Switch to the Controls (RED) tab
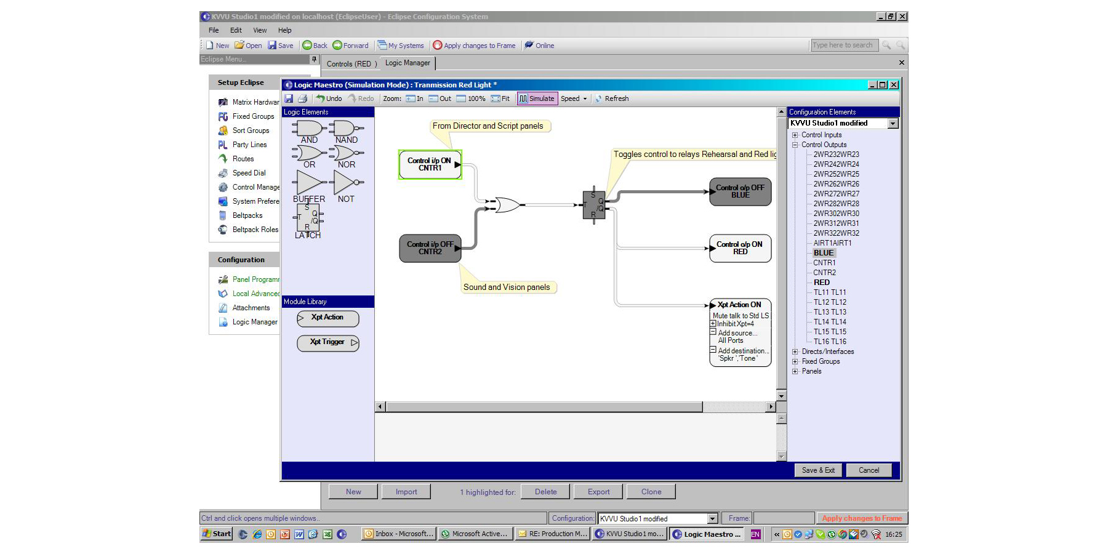This screenshot has width=1108, height=554. 351,64
